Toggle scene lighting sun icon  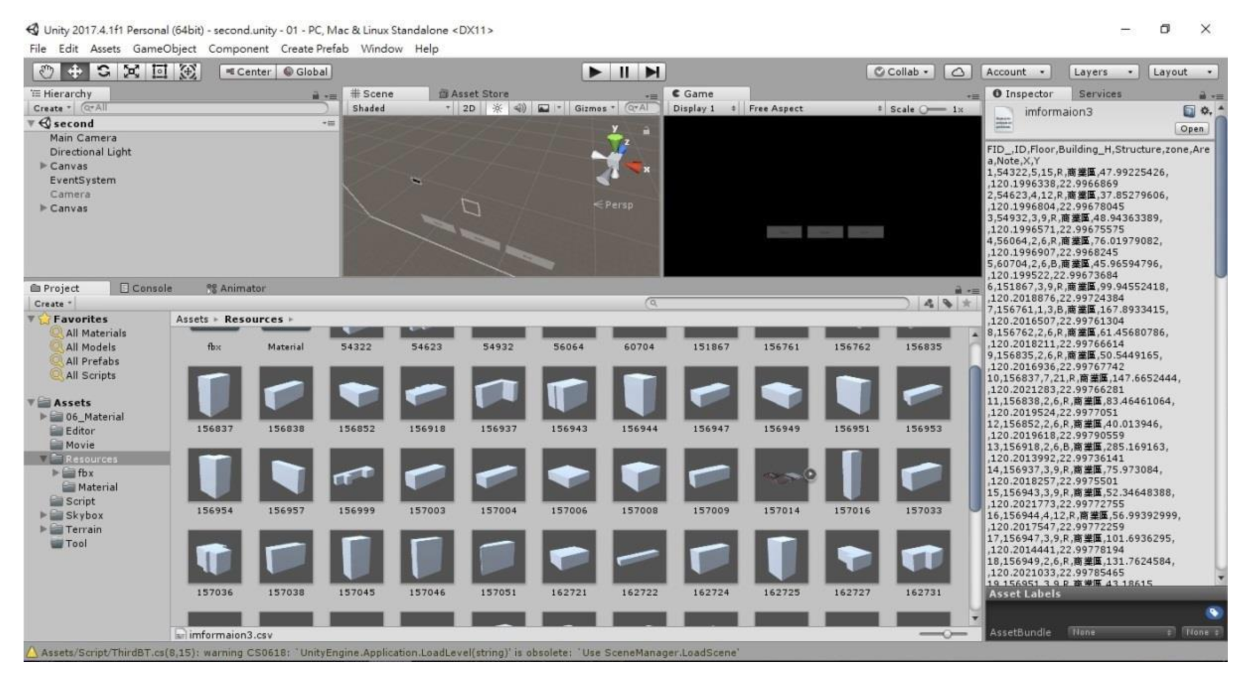[497, 108]
